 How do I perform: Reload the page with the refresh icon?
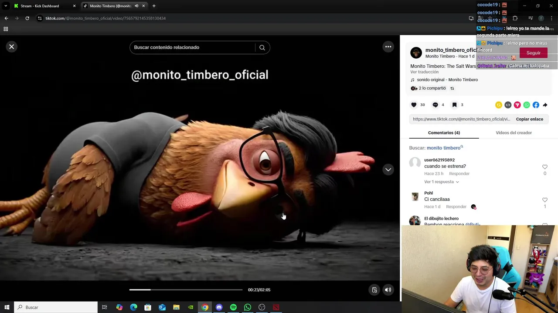coord(27,18)
